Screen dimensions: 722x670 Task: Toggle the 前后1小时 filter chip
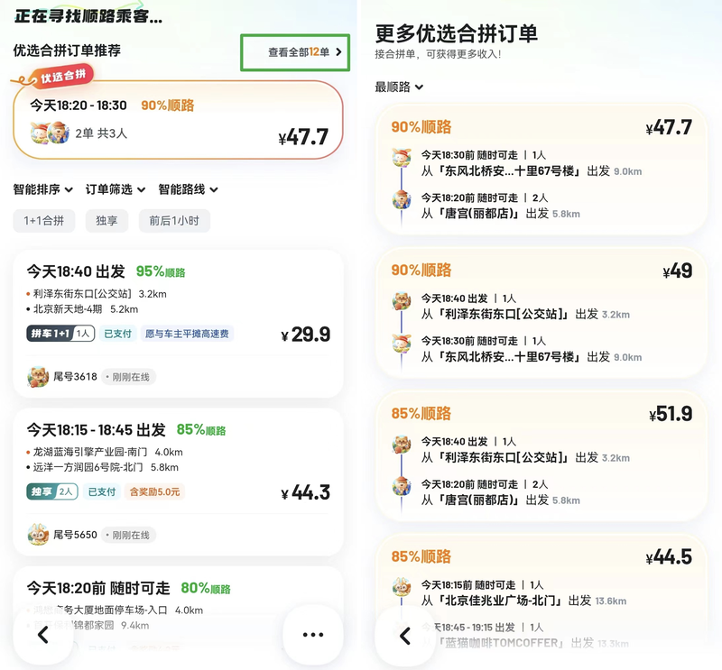(x=174, y=221)
